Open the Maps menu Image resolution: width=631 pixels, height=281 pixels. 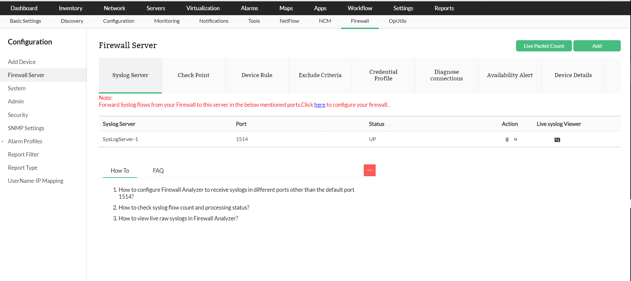tap(286, 8)
